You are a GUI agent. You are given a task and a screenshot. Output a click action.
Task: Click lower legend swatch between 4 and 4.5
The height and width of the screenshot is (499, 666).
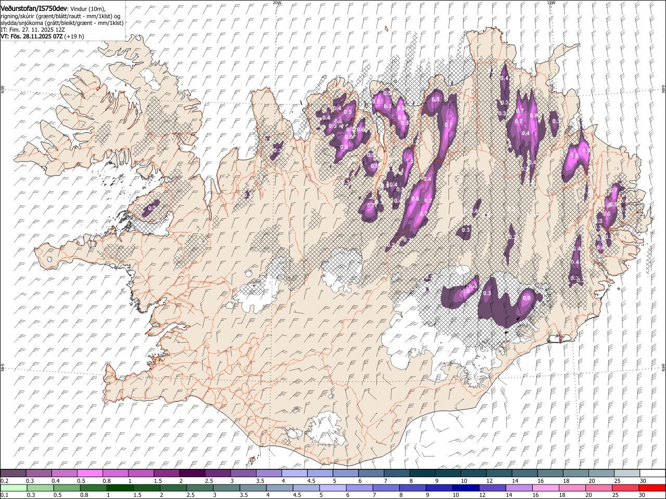tap(279, 488)
